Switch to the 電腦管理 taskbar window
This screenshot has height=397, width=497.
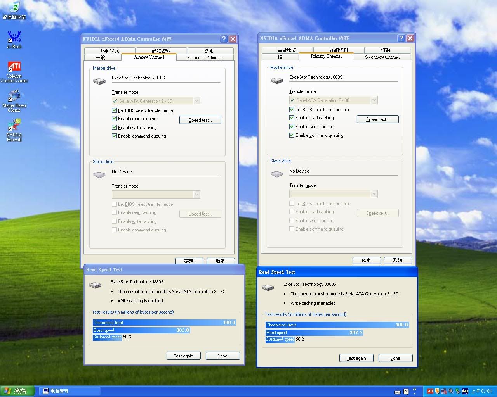(x=70, y=391)
